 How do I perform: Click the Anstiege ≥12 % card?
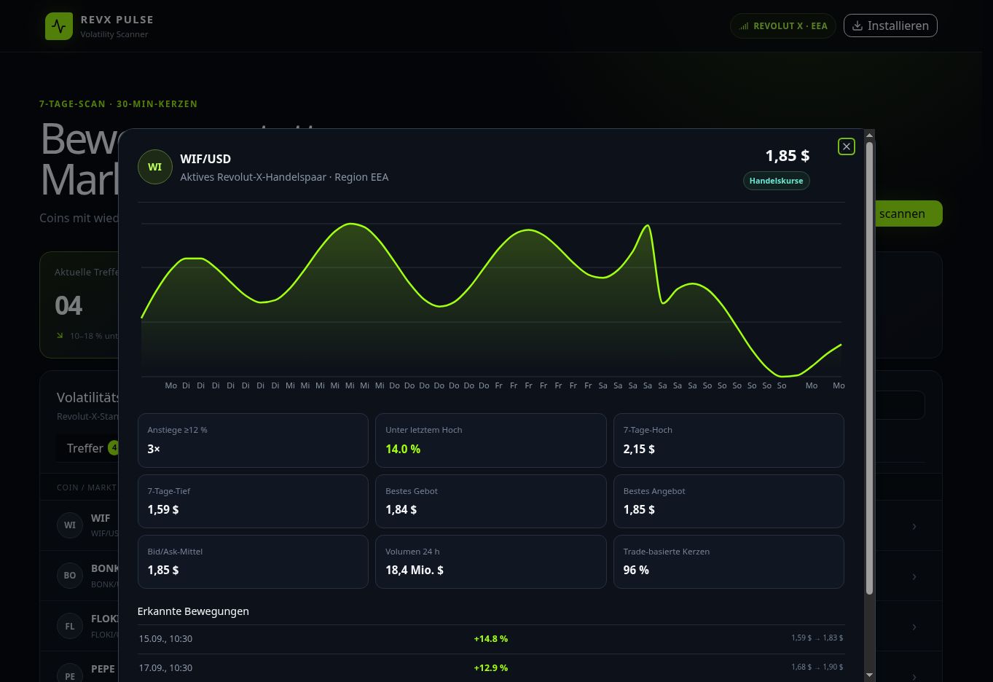(x=253, y=441)
